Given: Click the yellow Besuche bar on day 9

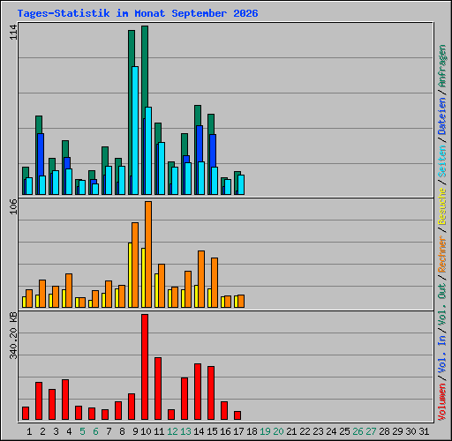Looking at the screenshot, I should coord(130,275).
